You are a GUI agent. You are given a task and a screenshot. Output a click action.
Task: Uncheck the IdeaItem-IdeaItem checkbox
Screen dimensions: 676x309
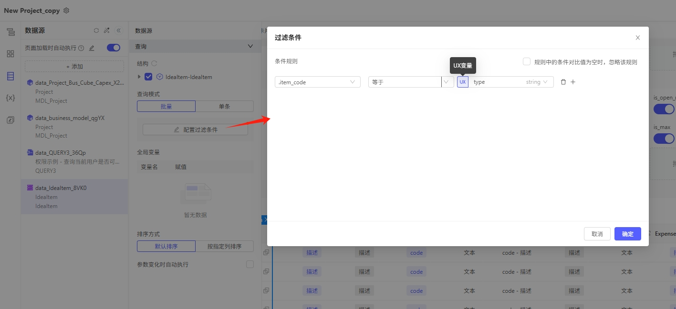tap(148, 77)
